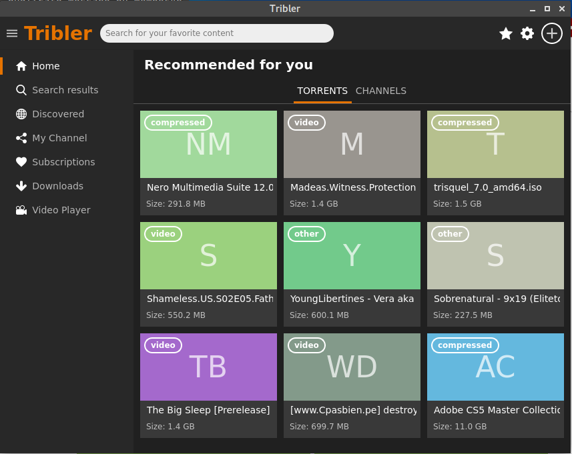Click the Recommended for you heading
Image resolution: width=572 pixels, height=454 pixels.
point(229,65)
